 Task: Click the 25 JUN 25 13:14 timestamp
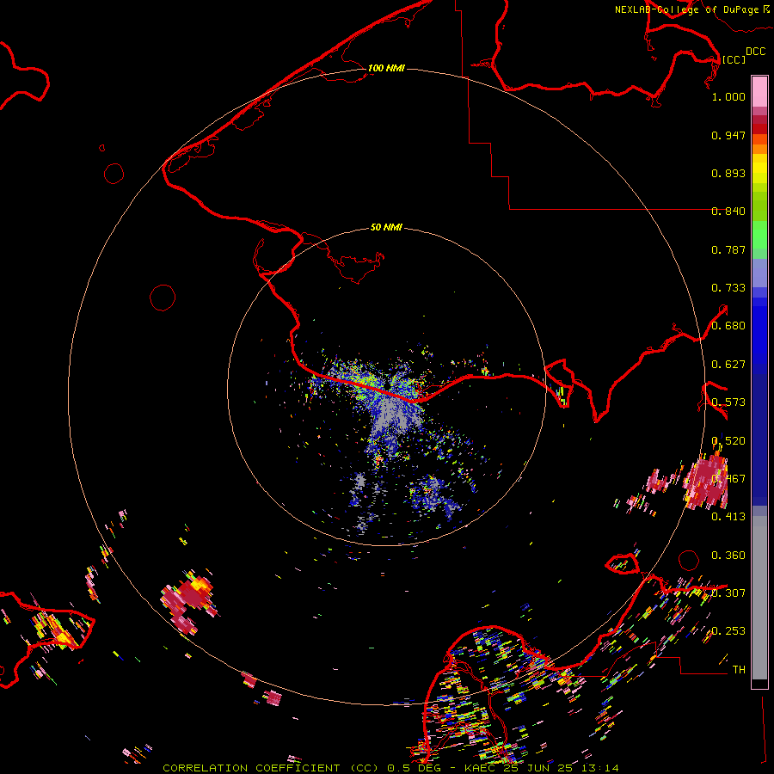click(x=560, y=768)
